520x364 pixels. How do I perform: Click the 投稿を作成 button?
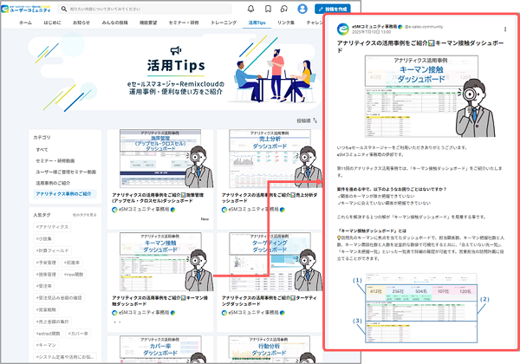332,9
